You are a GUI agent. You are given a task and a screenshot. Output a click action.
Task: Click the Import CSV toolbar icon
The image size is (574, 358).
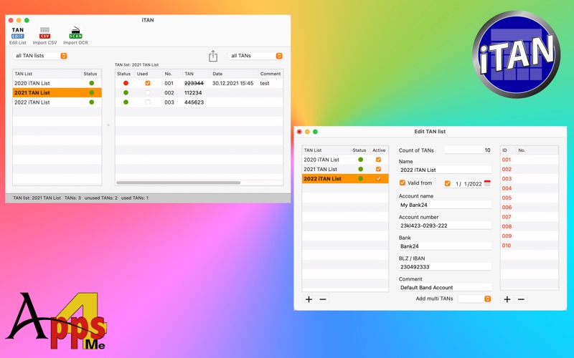point(44,35)
